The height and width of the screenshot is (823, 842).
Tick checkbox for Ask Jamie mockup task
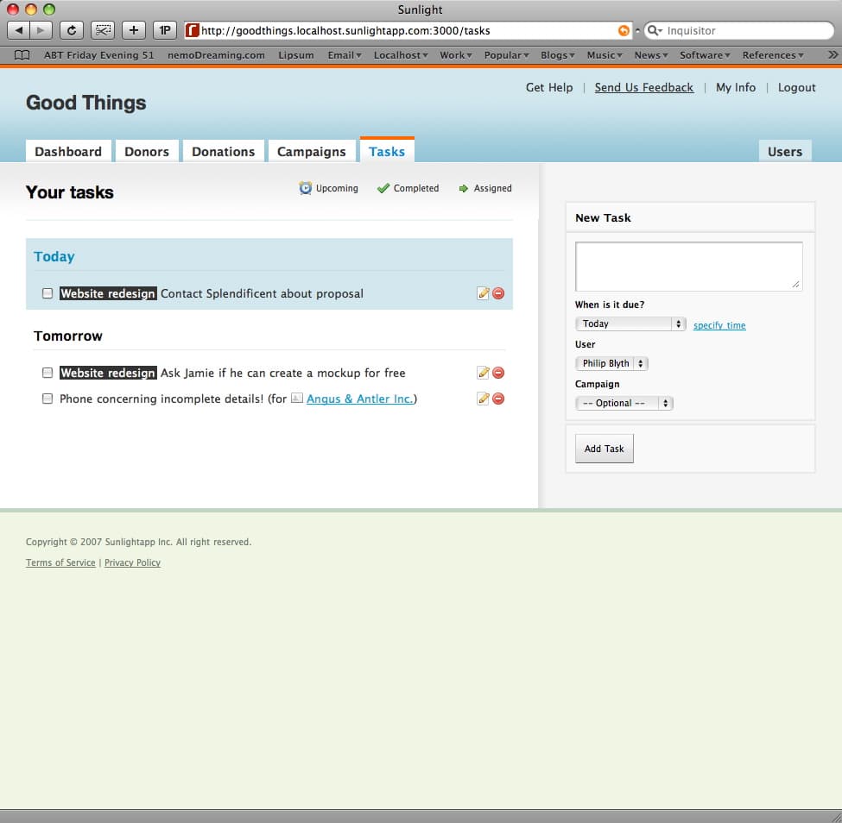[x=47, y=373]
